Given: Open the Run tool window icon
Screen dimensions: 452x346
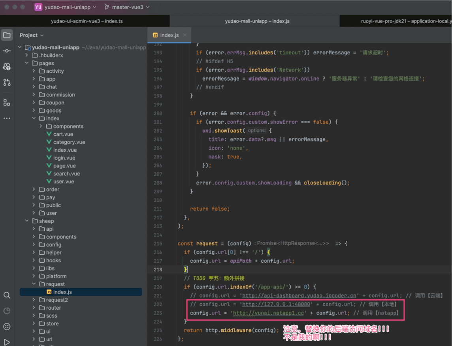Looking at the screenshot, I should pyautogui.click(x=7, y=342).
